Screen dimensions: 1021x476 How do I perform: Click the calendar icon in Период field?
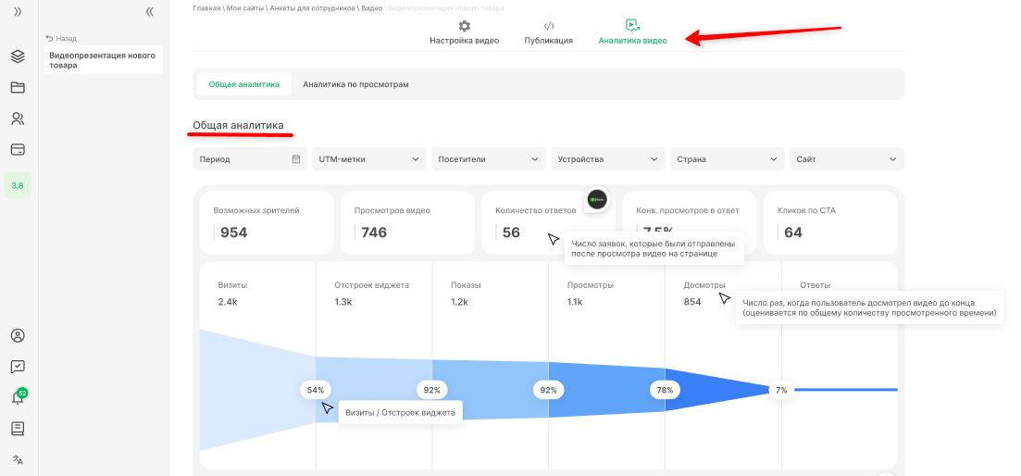pyautogui.click(x=295, y=159)
